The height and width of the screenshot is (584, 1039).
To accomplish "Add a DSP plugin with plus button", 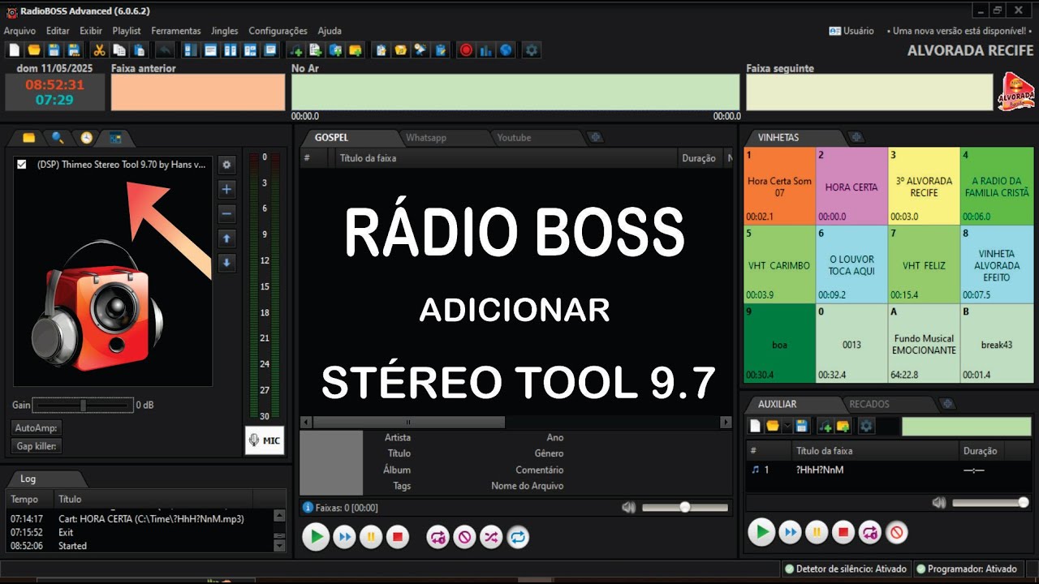I will point(226,189).
